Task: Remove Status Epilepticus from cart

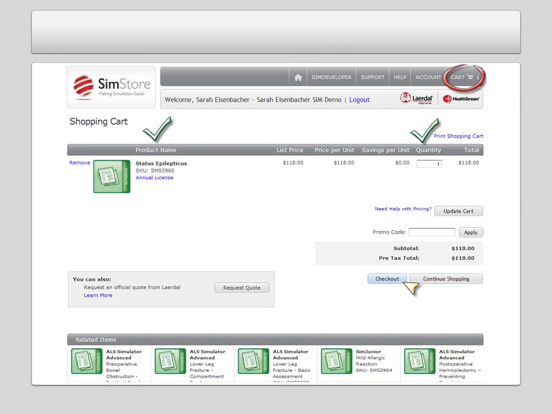Action: [x=79, y=163]
